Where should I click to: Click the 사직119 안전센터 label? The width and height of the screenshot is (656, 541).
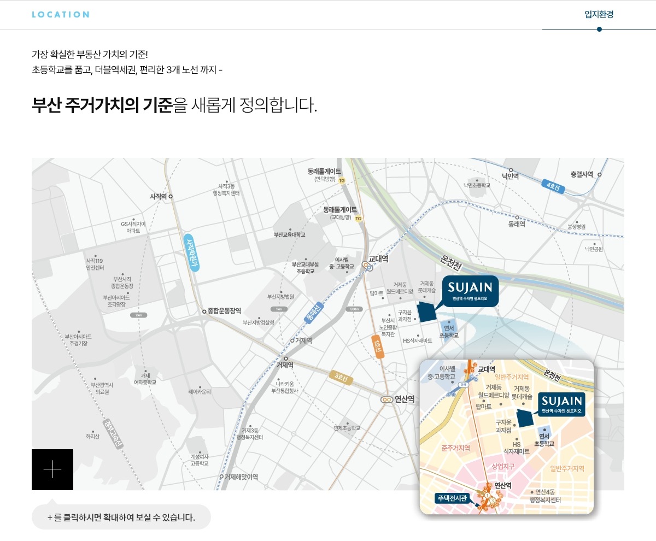tap(95, 264)
